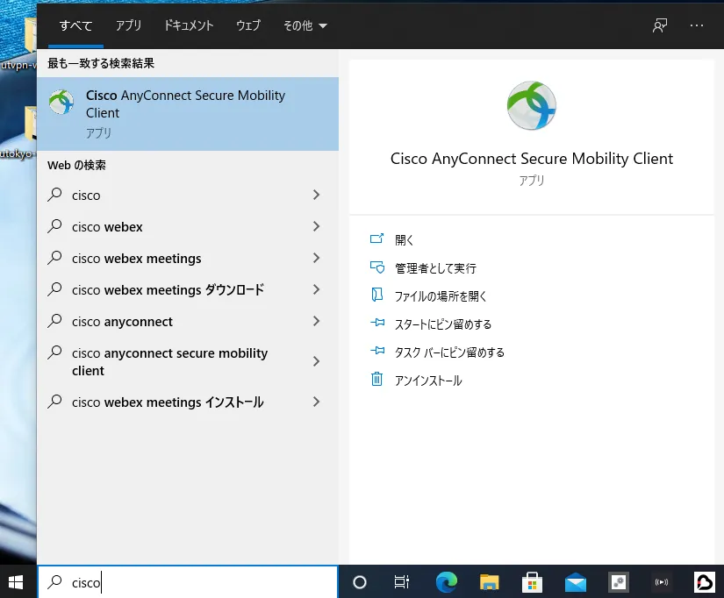
Task: Expand 'cisco webex meetings ダウンロード' suggestion arrow
Action: click(x=316, y=290)
